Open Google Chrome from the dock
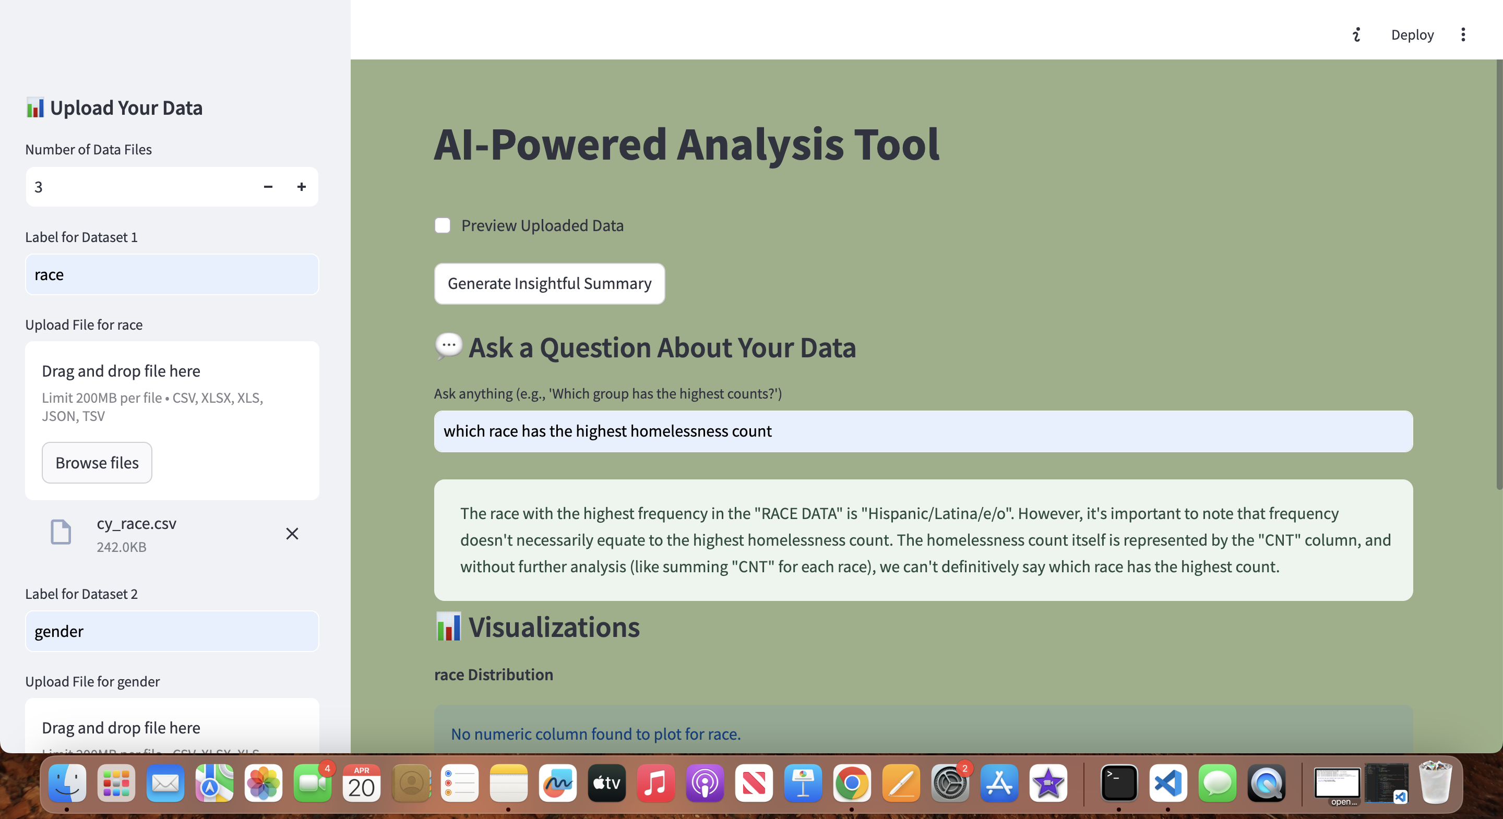 (x=851, y=783)
